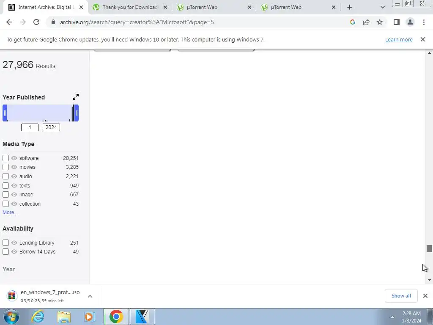Switch to the Internet Archive tab
Image resolution: width=433 pixels, height=325 pixels.
tap(46, 7)
